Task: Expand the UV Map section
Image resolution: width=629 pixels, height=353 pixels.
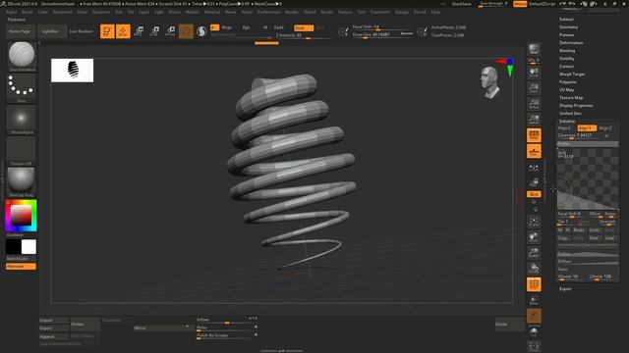Action: tap(566, 90)
